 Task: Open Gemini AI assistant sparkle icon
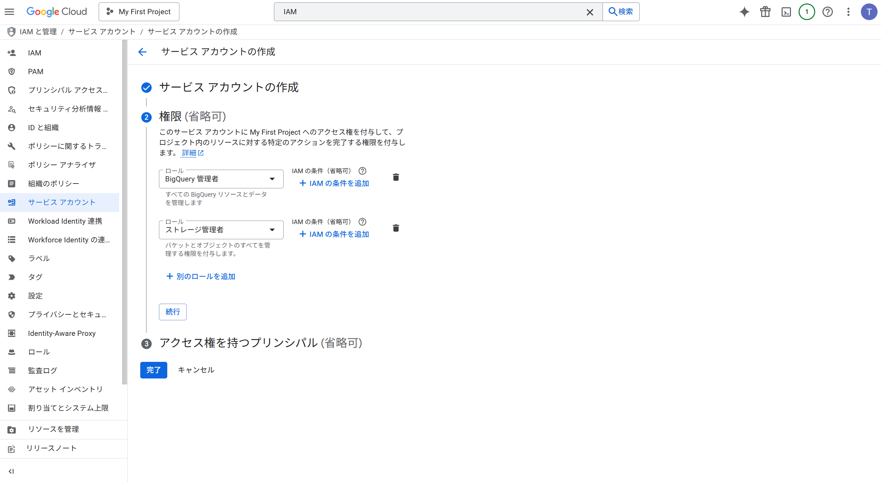coord(744,12)
